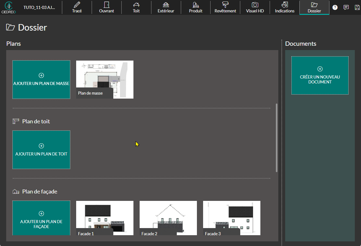361x246 pixels.
Task: Open the Extérieur section
Action: [166, 7]
